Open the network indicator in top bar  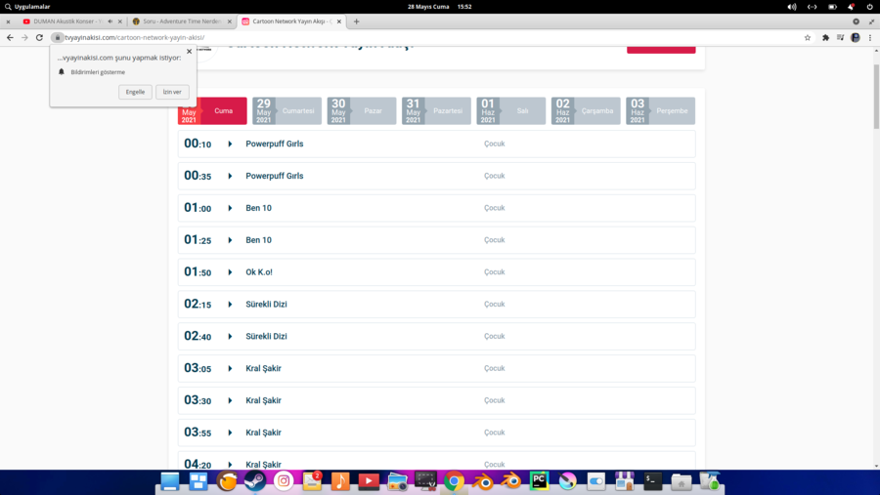click(x=813, y=7)
